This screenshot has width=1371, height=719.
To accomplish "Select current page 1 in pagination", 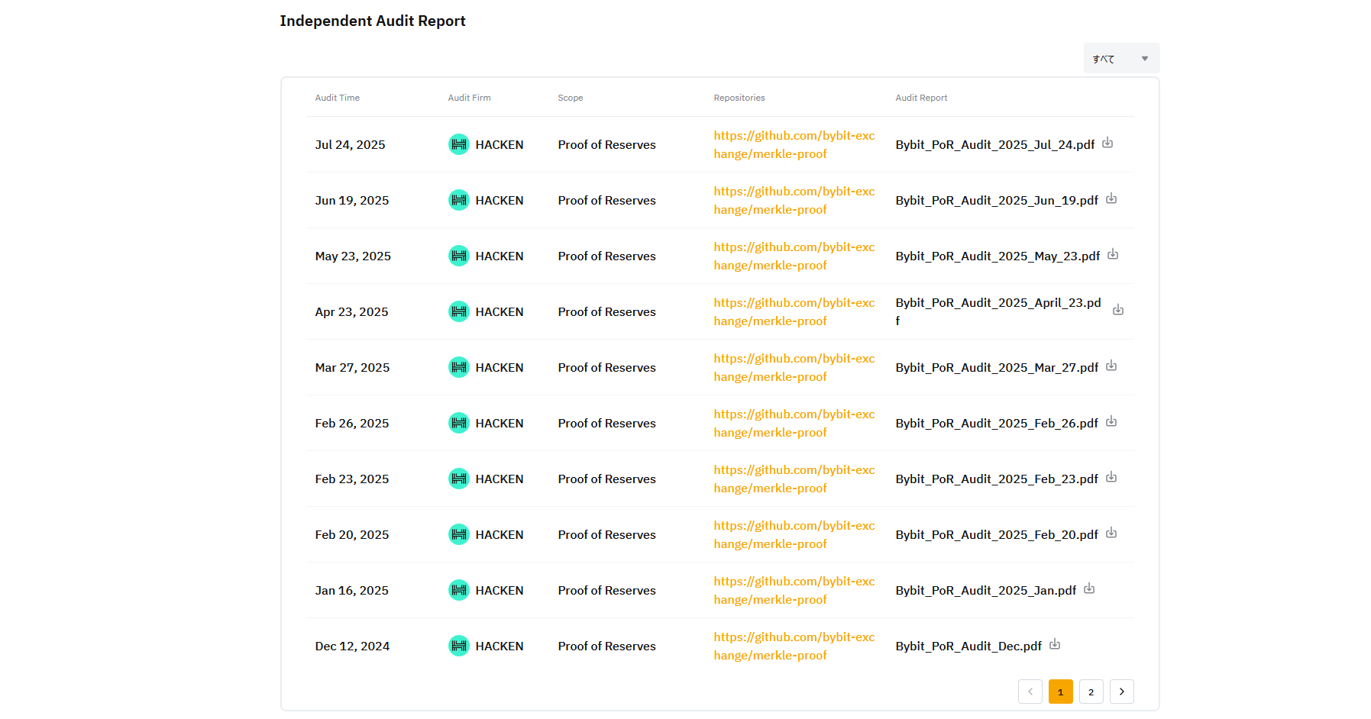I will click(x=1060, y=692).
